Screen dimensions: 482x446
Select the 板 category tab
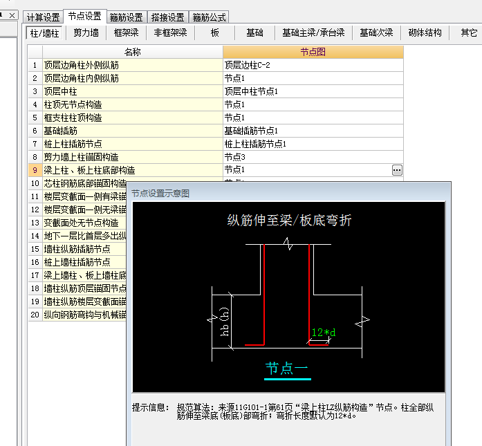pyautogui.click(x=215, y=32)
